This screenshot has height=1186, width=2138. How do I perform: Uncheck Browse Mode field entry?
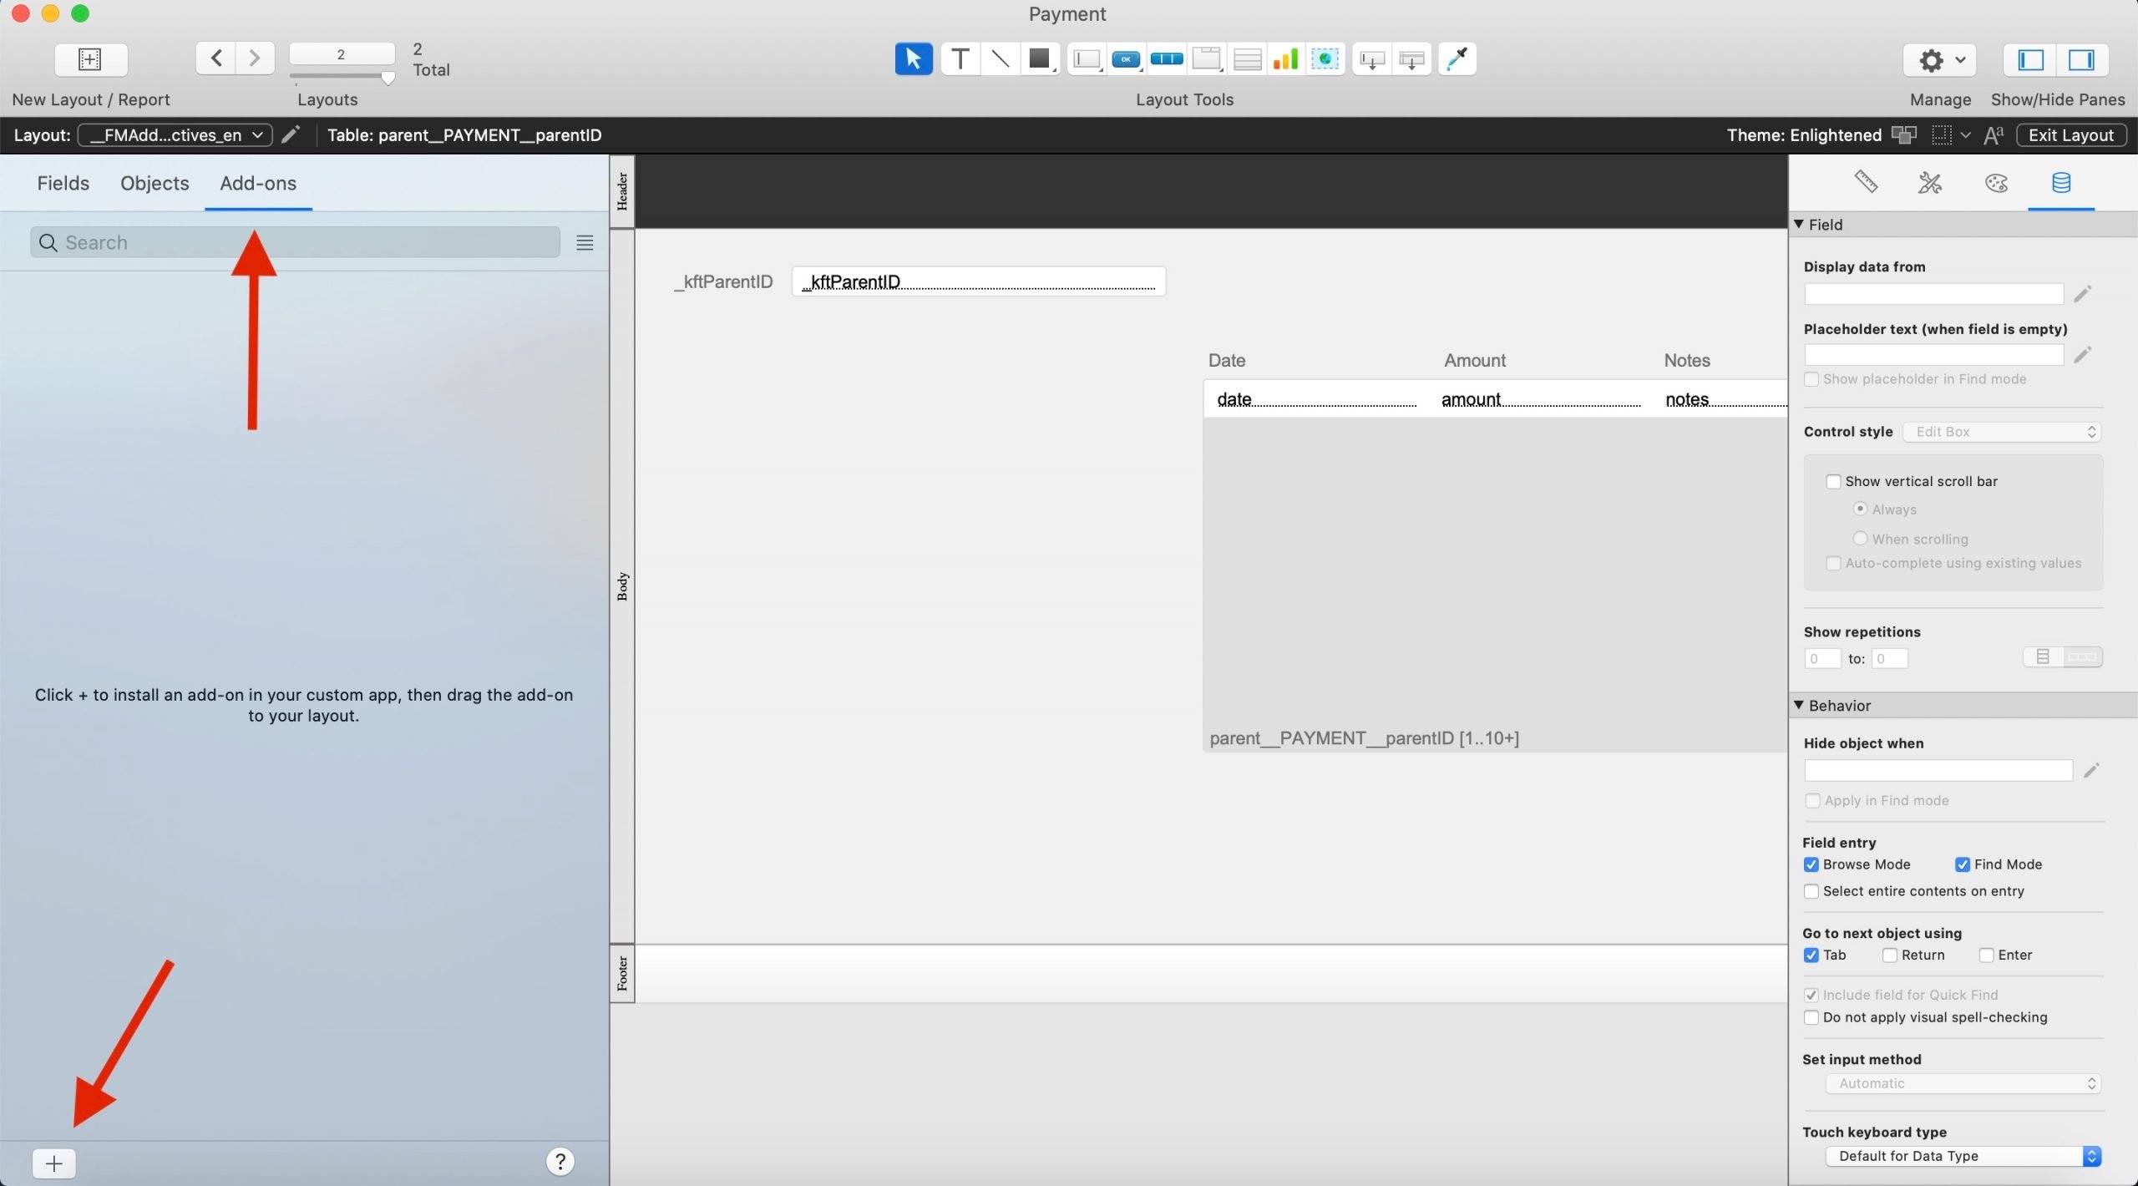(x=1811, y=864)
